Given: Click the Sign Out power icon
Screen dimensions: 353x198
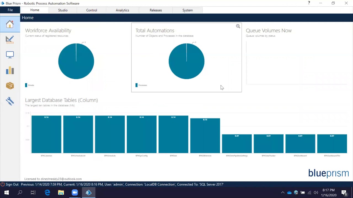Looking at the screenshot, I should (x=2, y=184).
